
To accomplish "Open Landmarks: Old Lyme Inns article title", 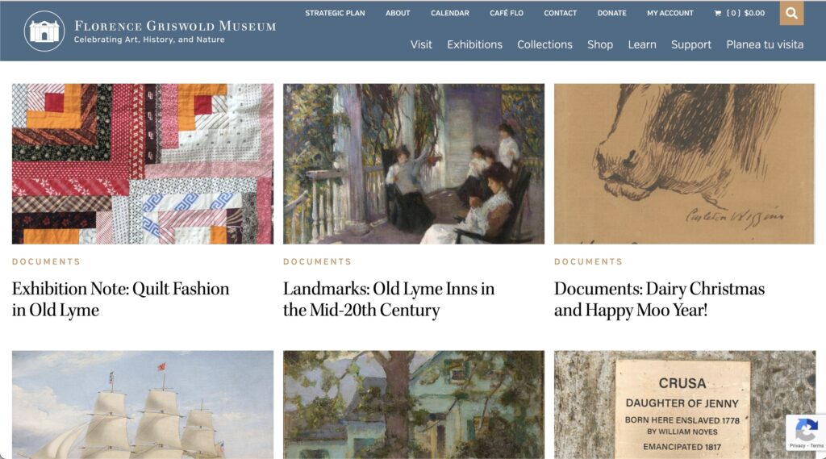I will click(389, 299).
